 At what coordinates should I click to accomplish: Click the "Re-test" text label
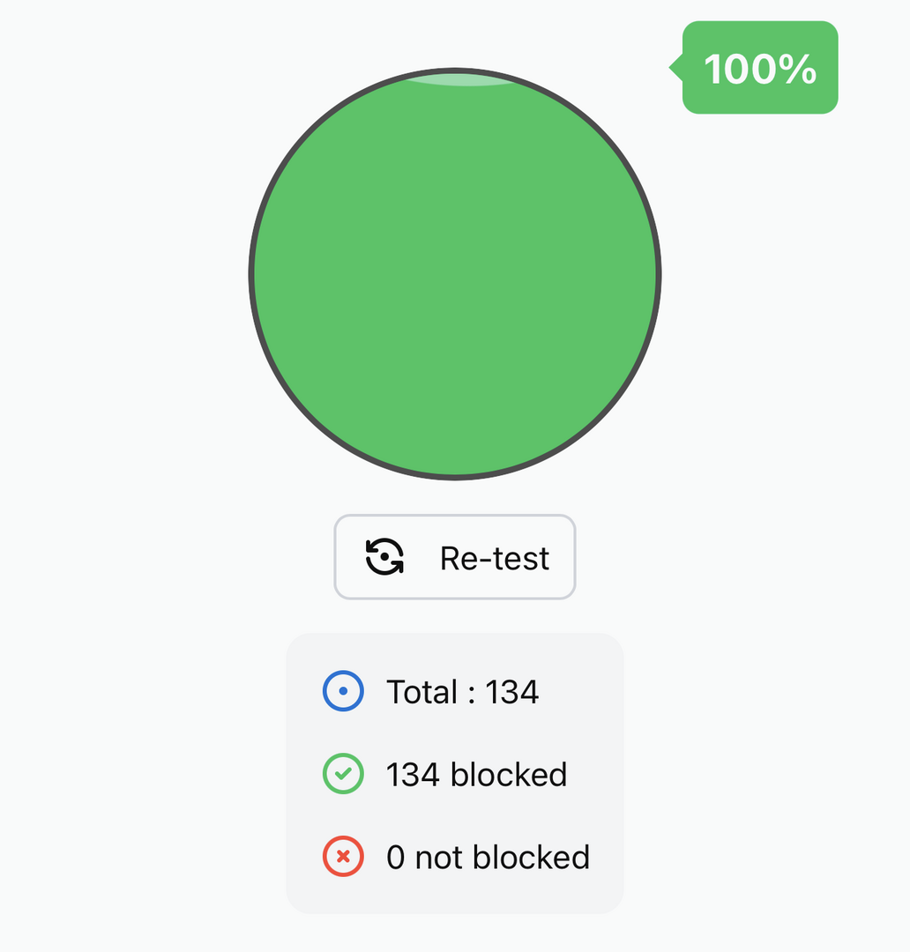pos(495,558)
